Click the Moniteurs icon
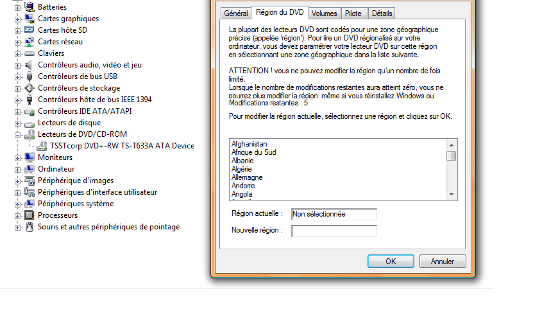533x320 pixels. [x=29, y=157]
